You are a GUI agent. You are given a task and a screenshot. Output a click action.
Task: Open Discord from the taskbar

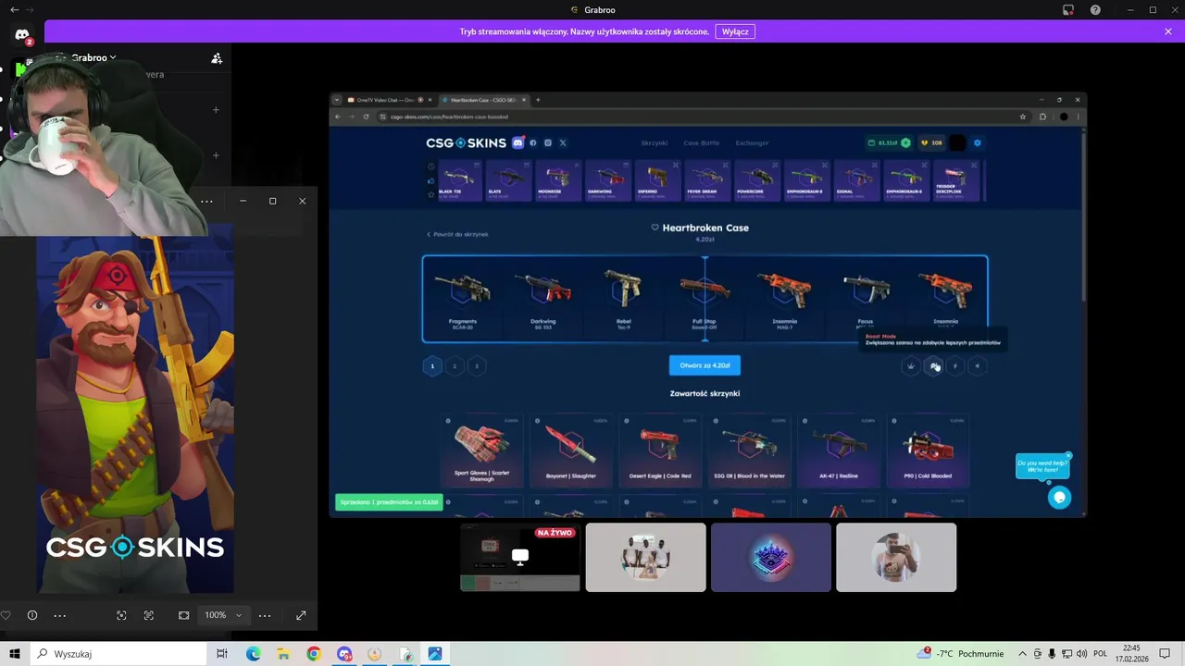pyautogui.click(x=344, y=654)
